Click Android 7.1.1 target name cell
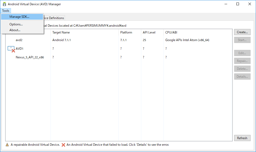This screenshot has width=256, height=152. 62,40
